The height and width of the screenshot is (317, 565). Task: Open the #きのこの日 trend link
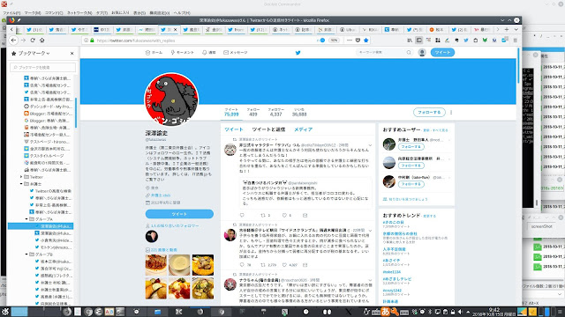394,223
